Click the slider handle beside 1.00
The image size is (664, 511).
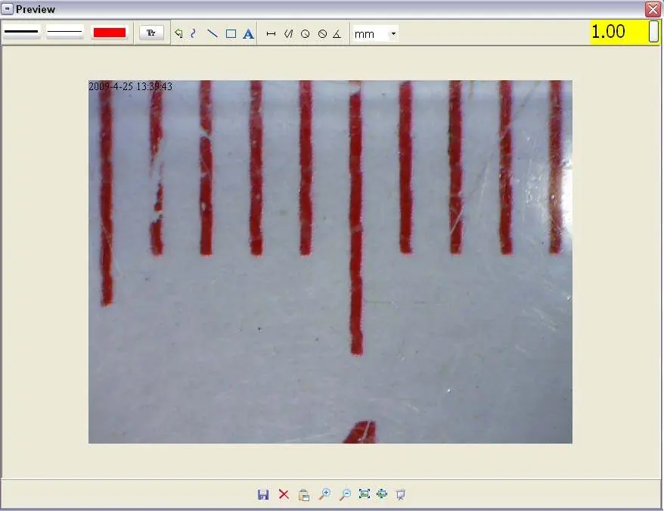653,31
